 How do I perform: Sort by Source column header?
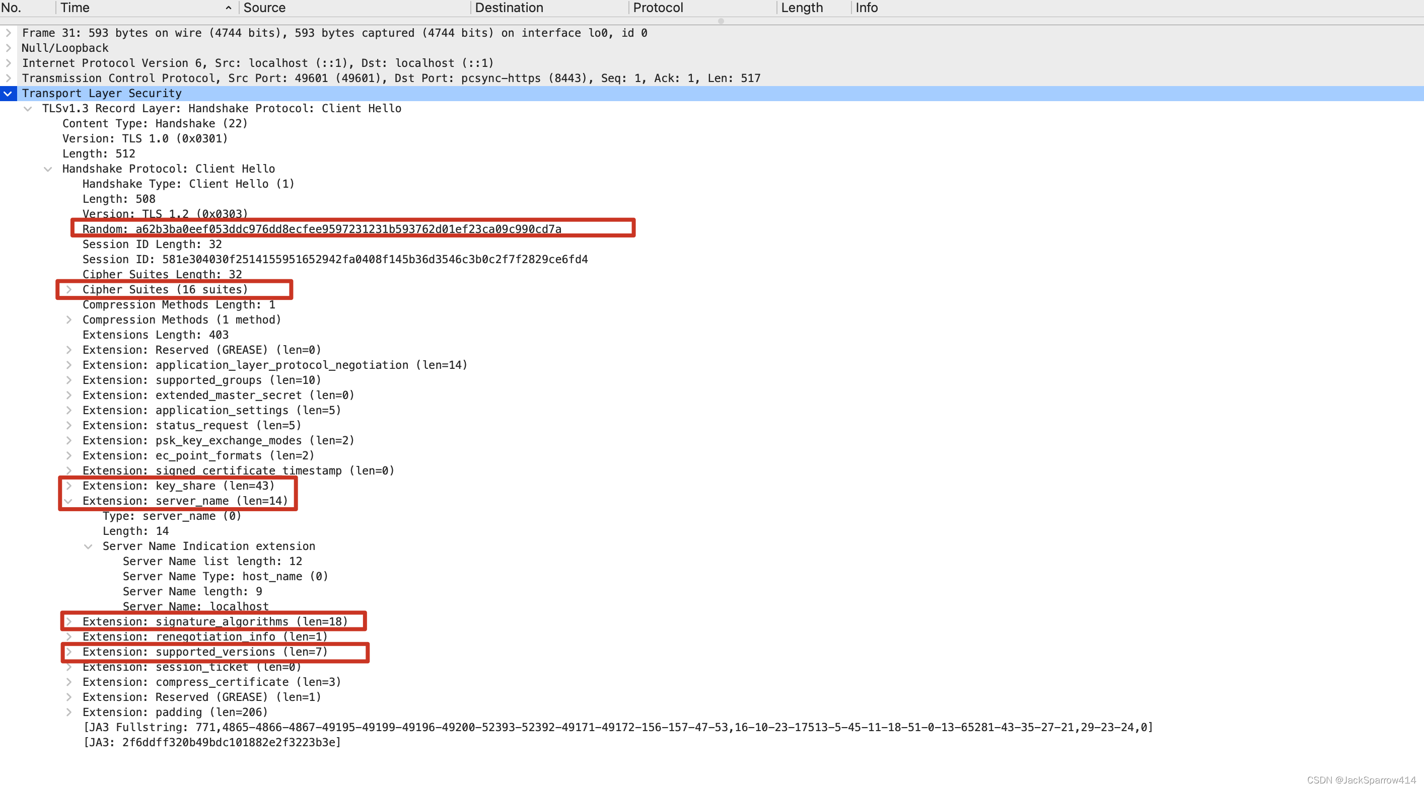(354, 8)
